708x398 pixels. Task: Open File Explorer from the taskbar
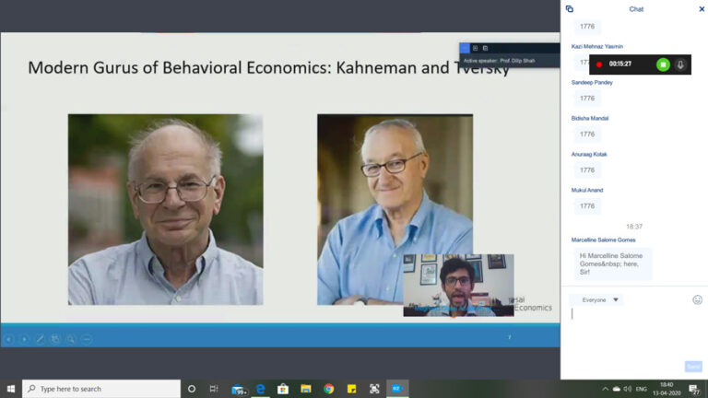coord(305,389)
